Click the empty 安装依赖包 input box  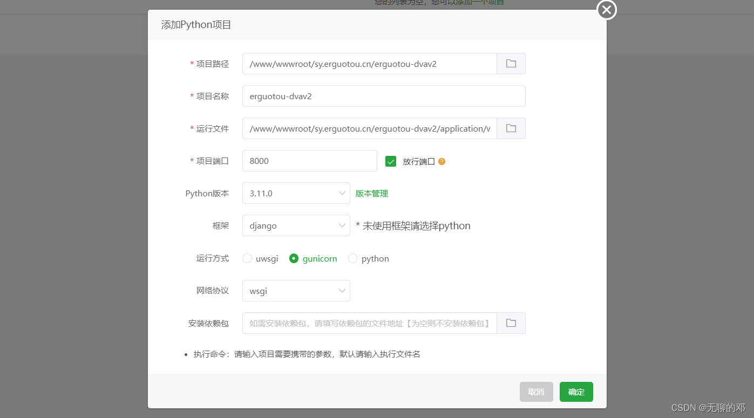tap(369, 323)
